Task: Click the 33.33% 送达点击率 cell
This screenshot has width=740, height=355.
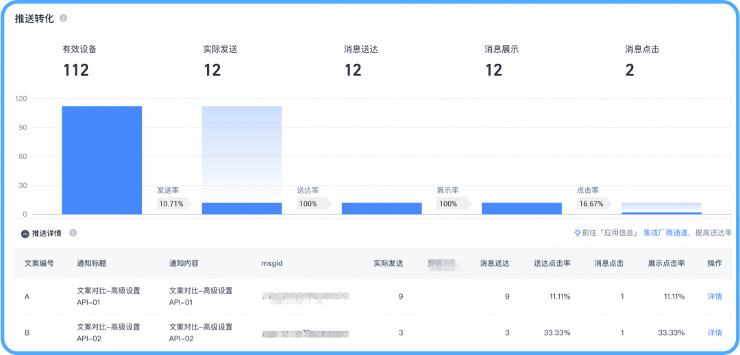Action: coord(557,333)
